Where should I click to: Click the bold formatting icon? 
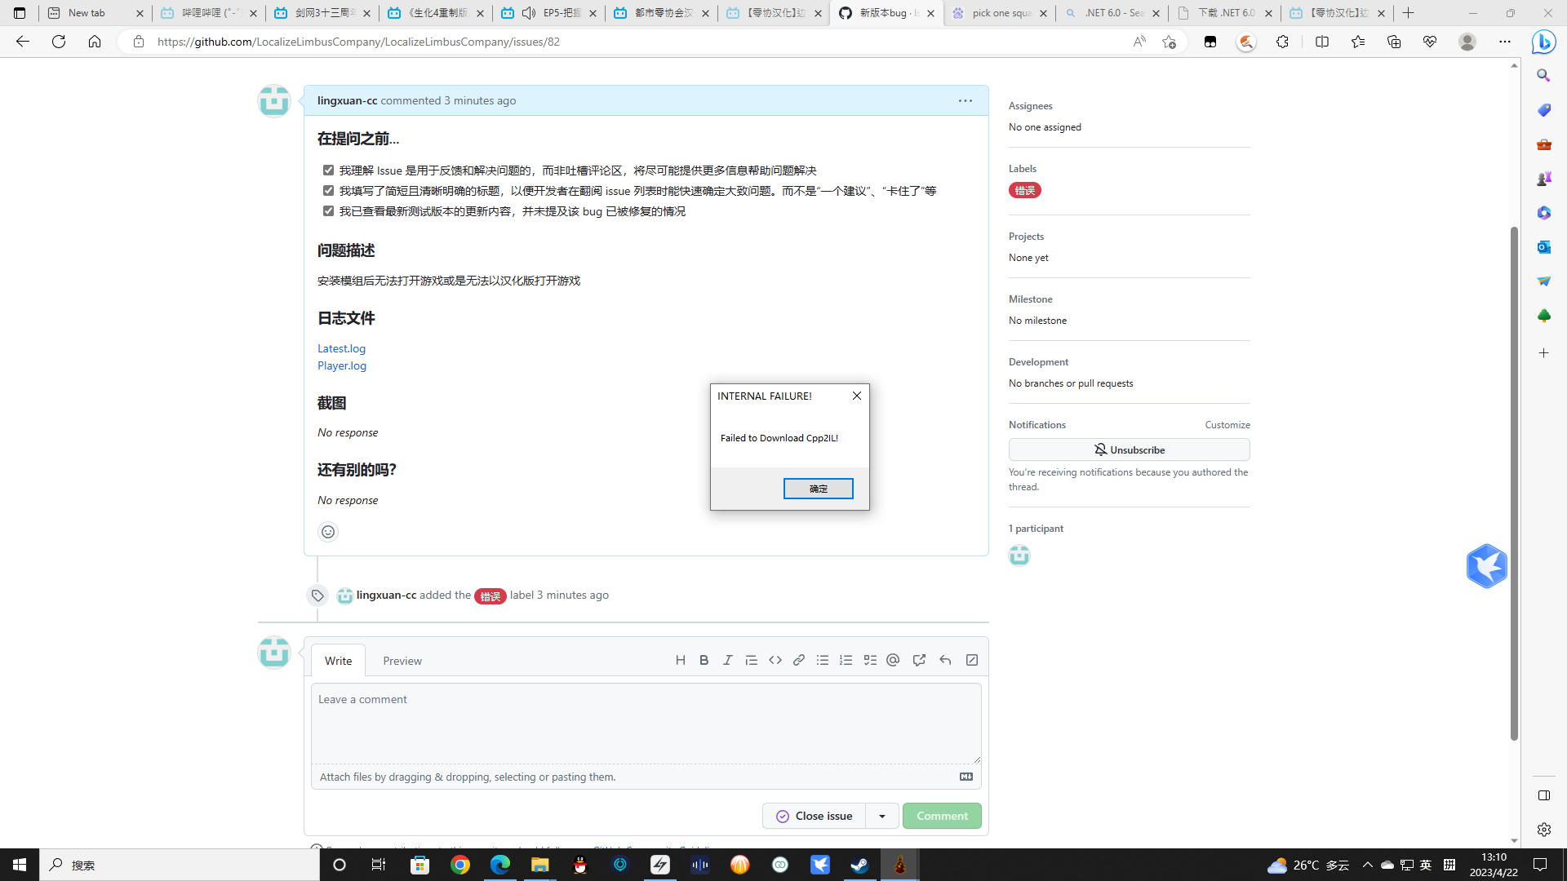pos(704,659)
